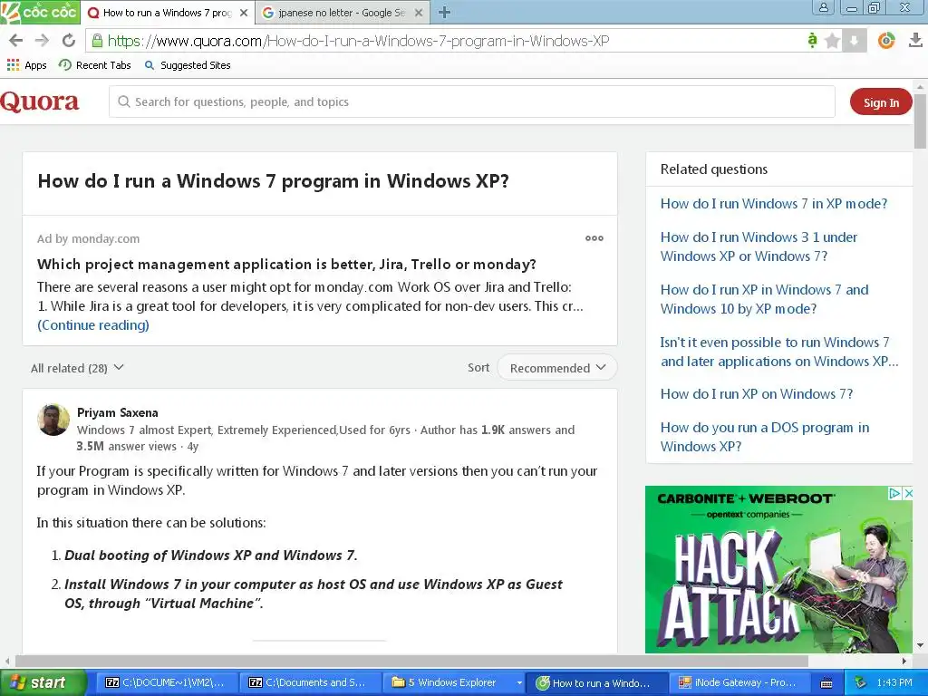The image size is (928, 696).
Task: Reload the current Quora page
Action: coord(69,40)
